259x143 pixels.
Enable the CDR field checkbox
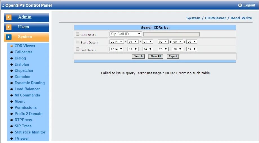click(78, 34)
